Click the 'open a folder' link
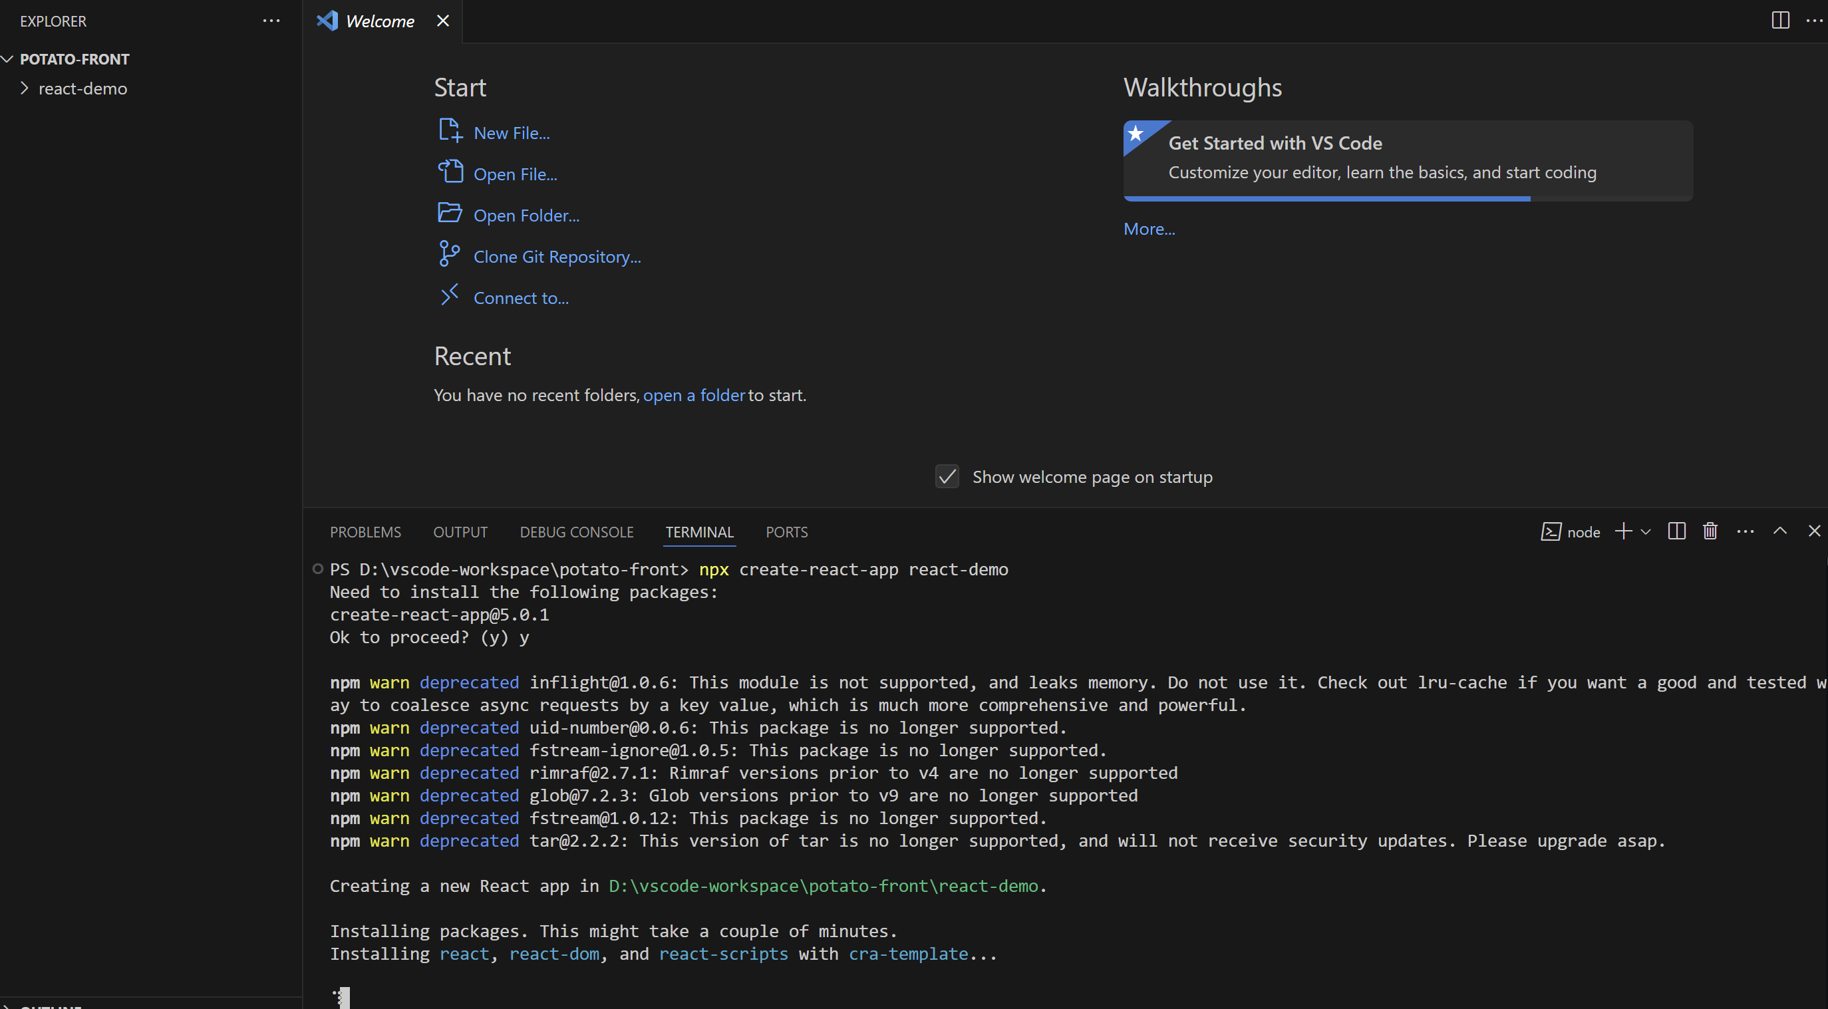The width and height of the screenshot is (1828, 1009). [693, 395]
